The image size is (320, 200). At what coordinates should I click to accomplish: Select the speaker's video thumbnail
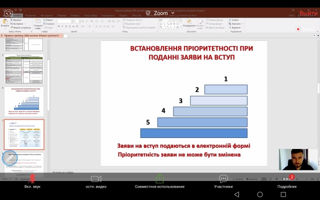(298, 159)
